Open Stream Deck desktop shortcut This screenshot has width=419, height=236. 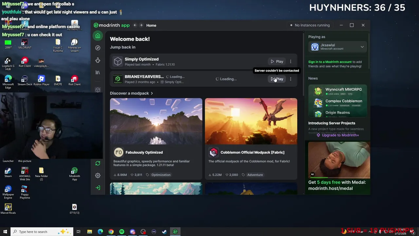click(x=25, y=81)
